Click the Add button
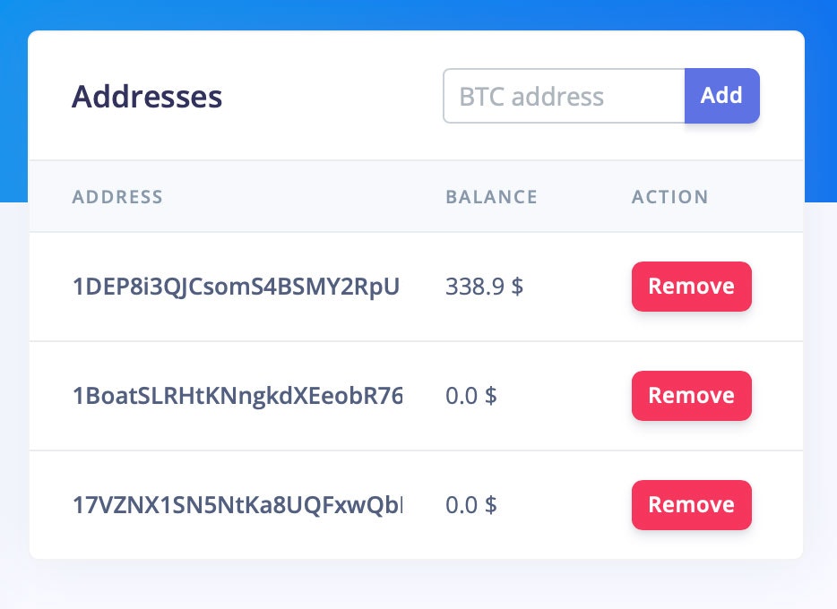The width and height of the screenshot is (837, 609). pos(721,96)
